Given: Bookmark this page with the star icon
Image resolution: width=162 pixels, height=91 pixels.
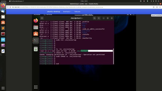Looking at the screenshot, I should tap(154, 7).
